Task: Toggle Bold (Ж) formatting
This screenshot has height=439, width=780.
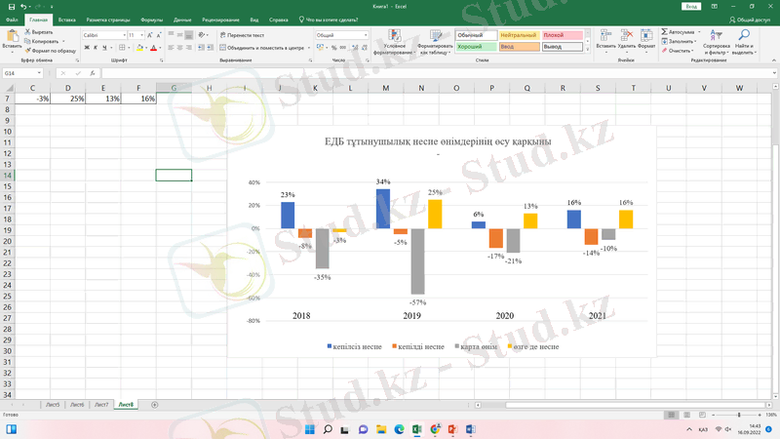Action: click(86, 47)
